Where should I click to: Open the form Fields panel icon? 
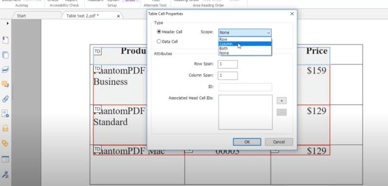coord(5,159)
